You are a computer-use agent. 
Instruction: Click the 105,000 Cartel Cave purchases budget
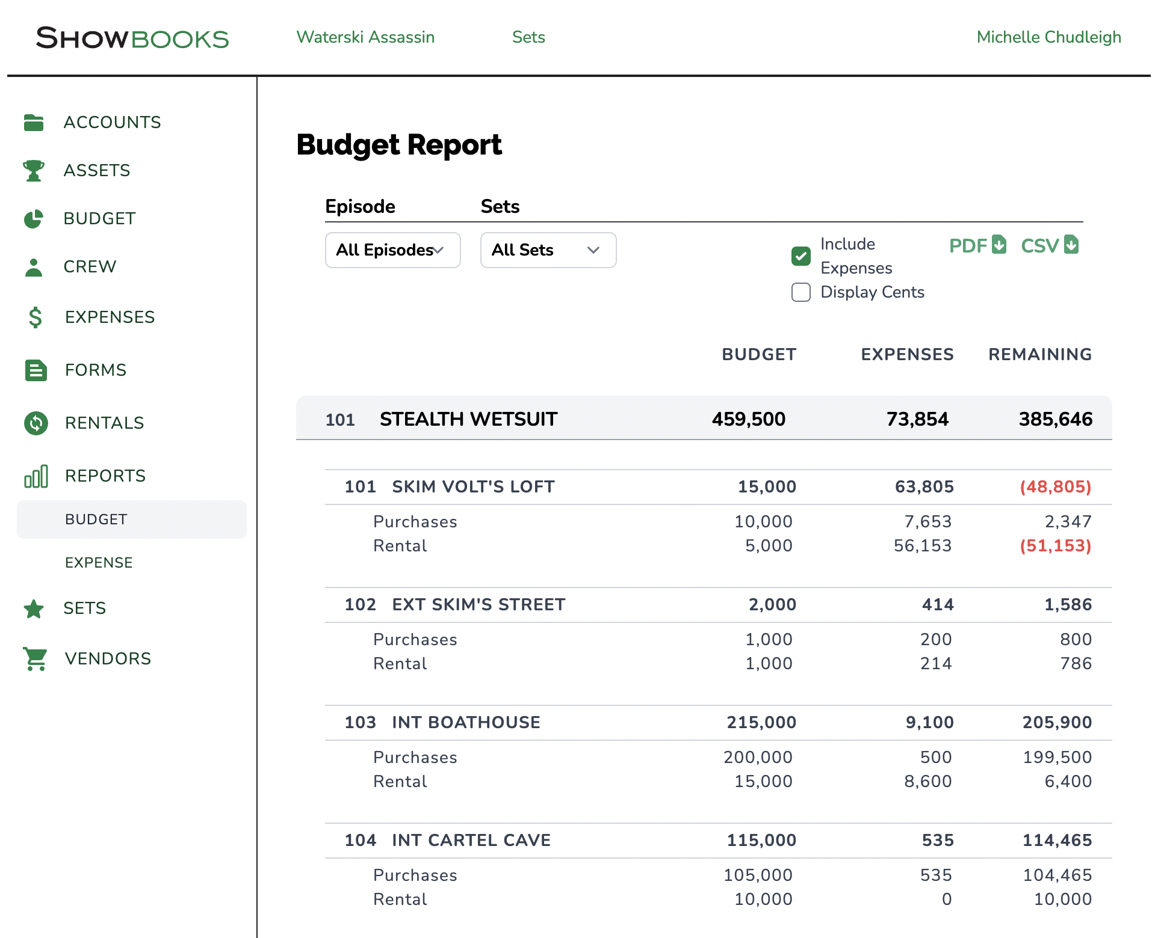click(758, 875)
